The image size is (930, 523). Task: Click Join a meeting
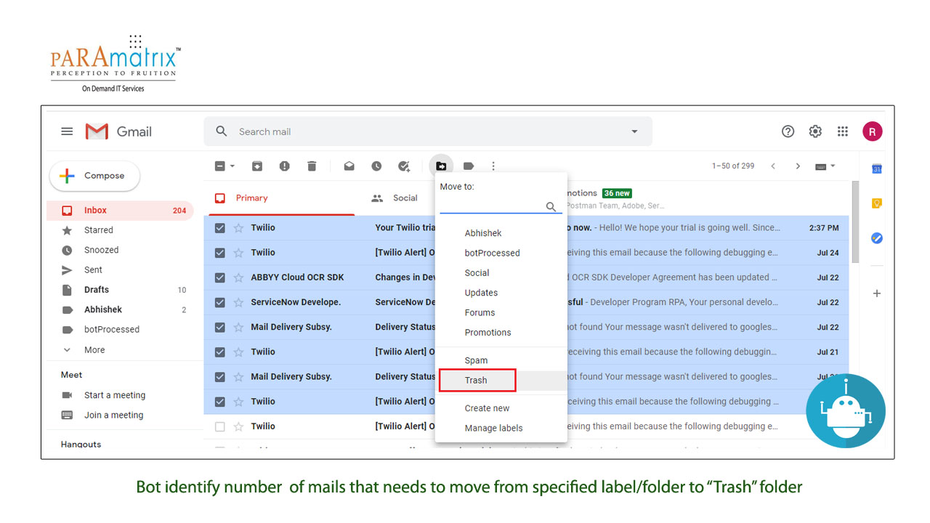point(113,415)
